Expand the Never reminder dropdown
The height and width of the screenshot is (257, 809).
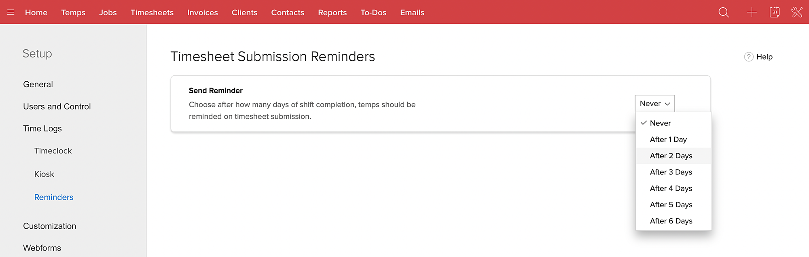[x=654, y=104]
